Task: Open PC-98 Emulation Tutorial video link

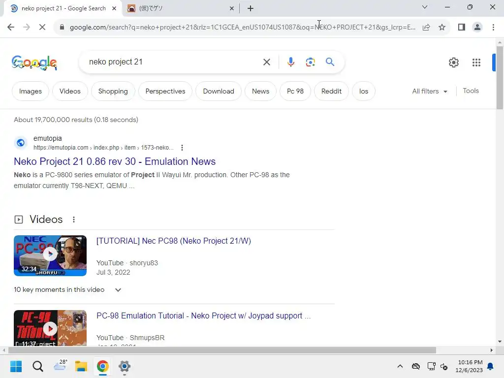Action: [203, 315]
